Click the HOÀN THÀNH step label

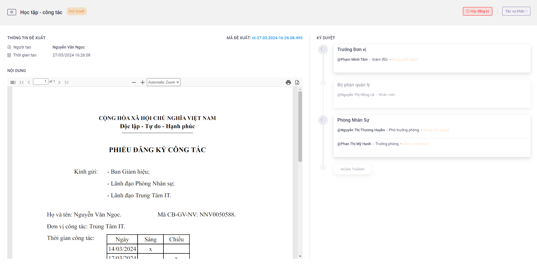[352, 169]
